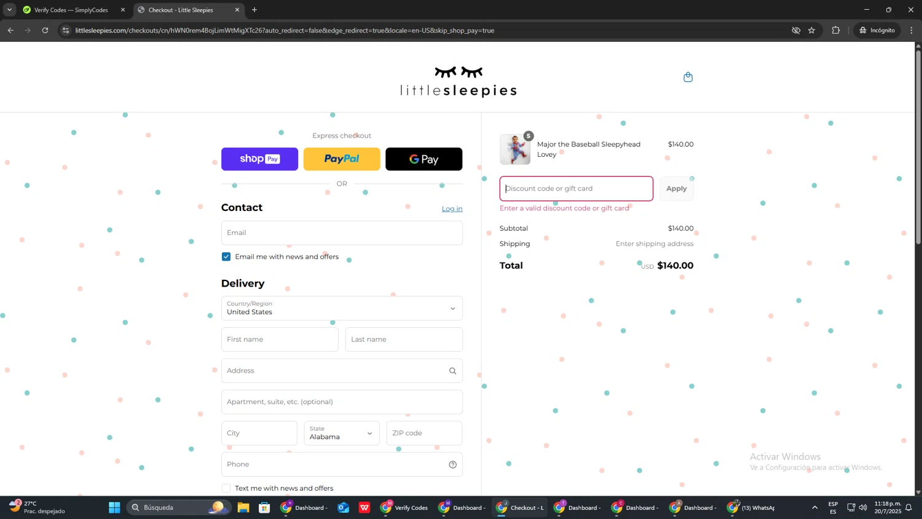Click the Major the Baseball Lovey product thumbnail
This screenshot has width=922, height=519.
(x=515, y=149)
